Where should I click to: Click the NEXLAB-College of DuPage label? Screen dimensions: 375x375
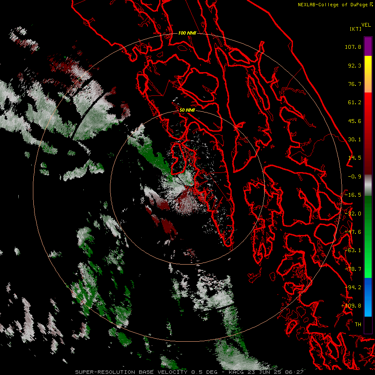332,5
